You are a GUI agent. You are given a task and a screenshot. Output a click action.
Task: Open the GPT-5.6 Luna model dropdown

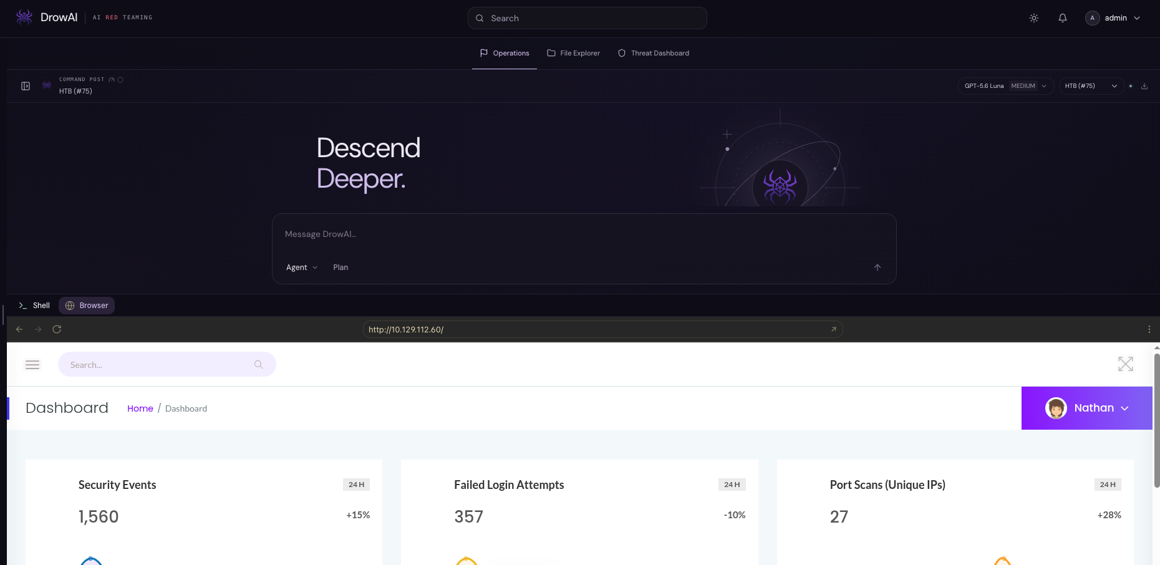point(1005,86)
